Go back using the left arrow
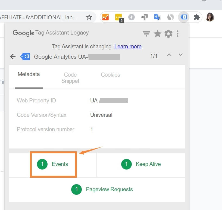222x210 pixels. click(x=13, y=57)
